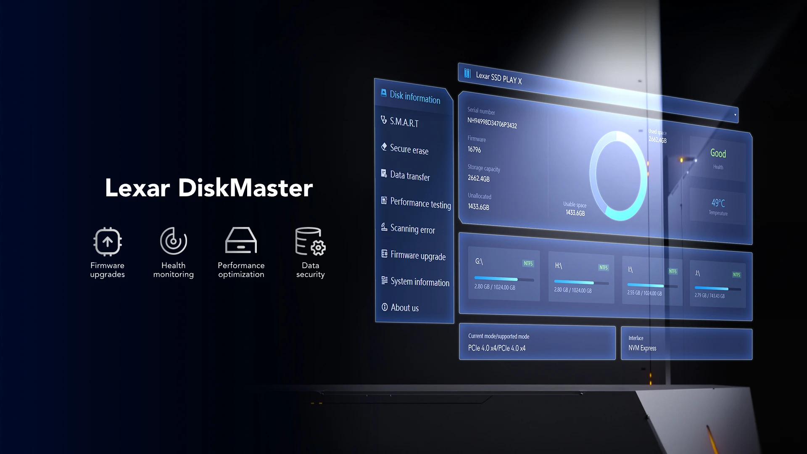Screen dimensions: 807x454
Task: Click the Firmware upgrade chip icon in sidebar
Action: pyautogui.click(x=384, y=253)
